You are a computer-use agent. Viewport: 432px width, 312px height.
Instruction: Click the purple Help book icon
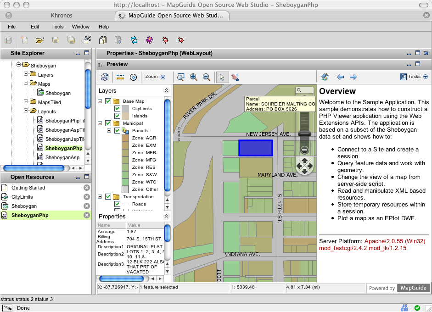click(x=149, y=40)
